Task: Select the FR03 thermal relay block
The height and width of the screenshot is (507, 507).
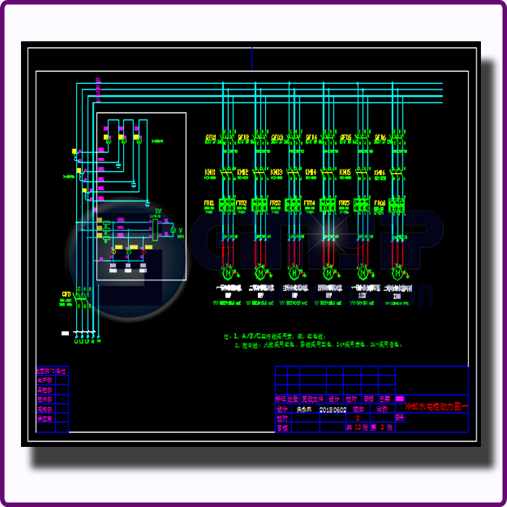Action: 293,205
